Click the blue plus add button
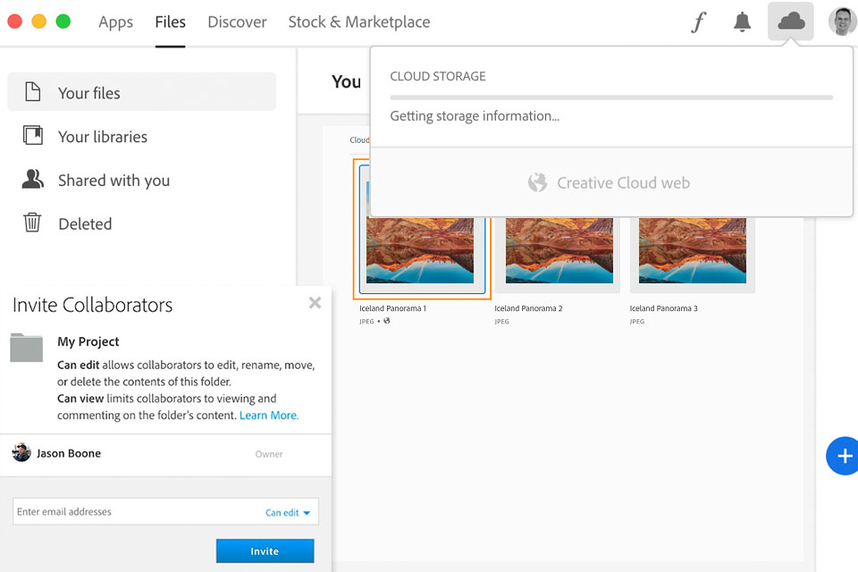The image size is (858, 572). pyautogui.click(x=843, y=456)
